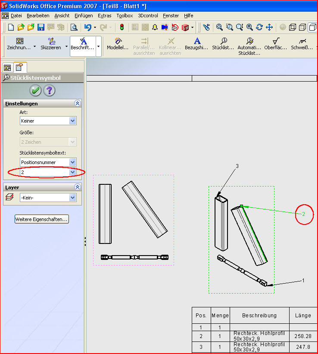Collapse the Einstellungen section

point(78,104)
